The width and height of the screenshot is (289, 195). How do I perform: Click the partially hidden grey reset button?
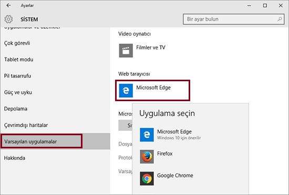pos(126,125)
